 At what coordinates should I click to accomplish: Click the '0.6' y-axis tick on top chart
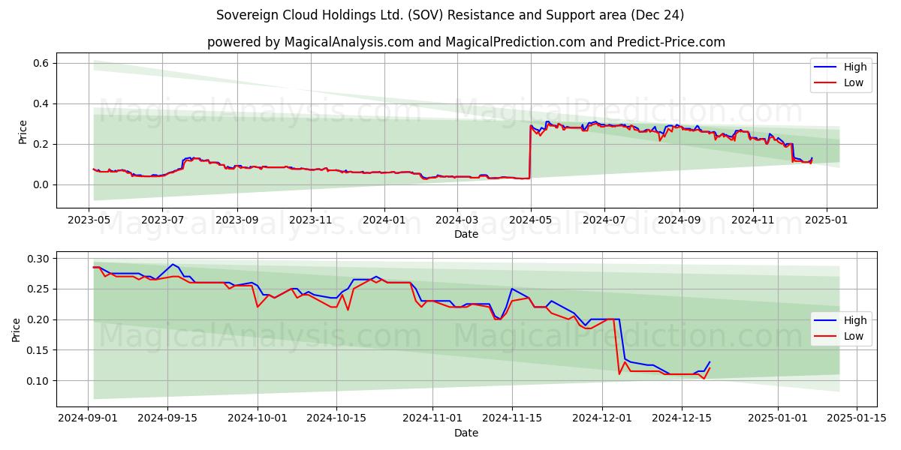coord(40,63)
